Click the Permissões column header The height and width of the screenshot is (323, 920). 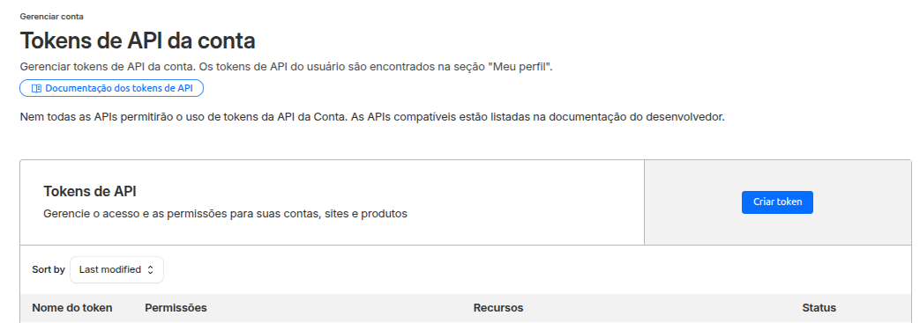coord(176,308)
